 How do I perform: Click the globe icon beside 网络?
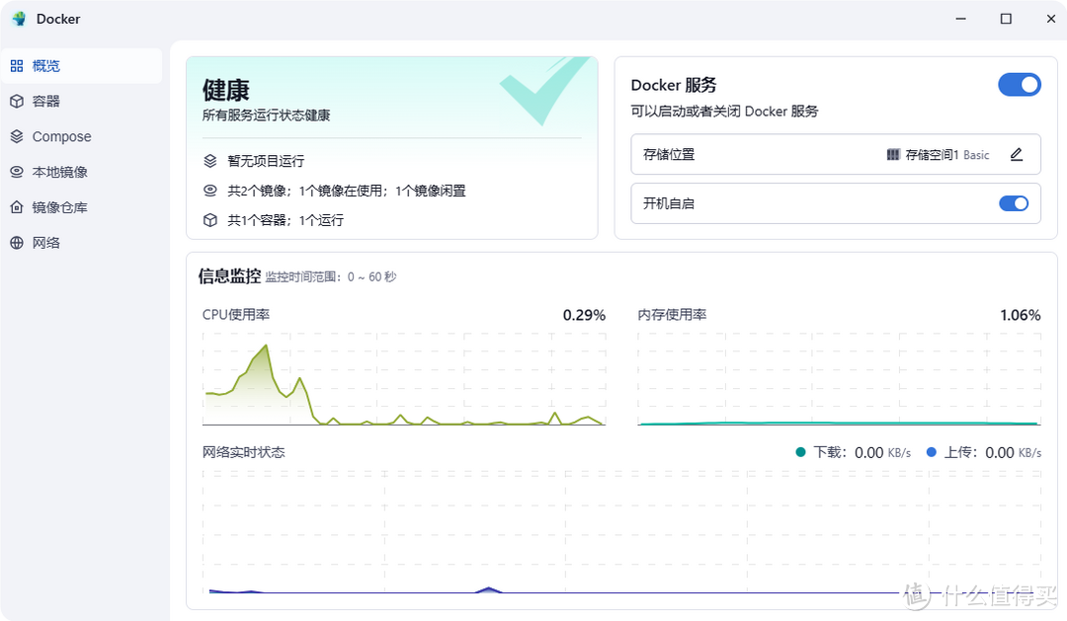click(x=17, y=243)
